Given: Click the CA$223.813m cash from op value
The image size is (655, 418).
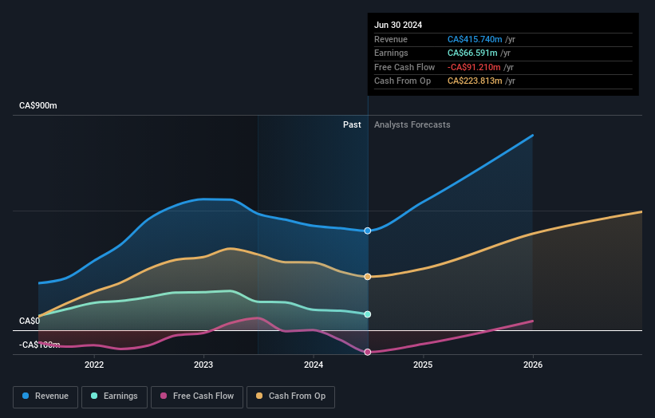Looking at the screenshot, I should [475, 81].
